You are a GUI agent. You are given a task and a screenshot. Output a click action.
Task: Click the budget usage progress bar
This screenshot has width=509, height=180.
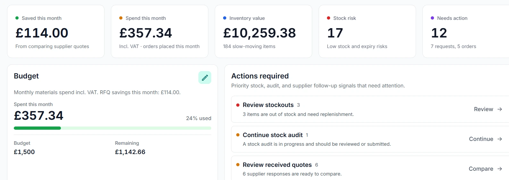tap(113, 128)
